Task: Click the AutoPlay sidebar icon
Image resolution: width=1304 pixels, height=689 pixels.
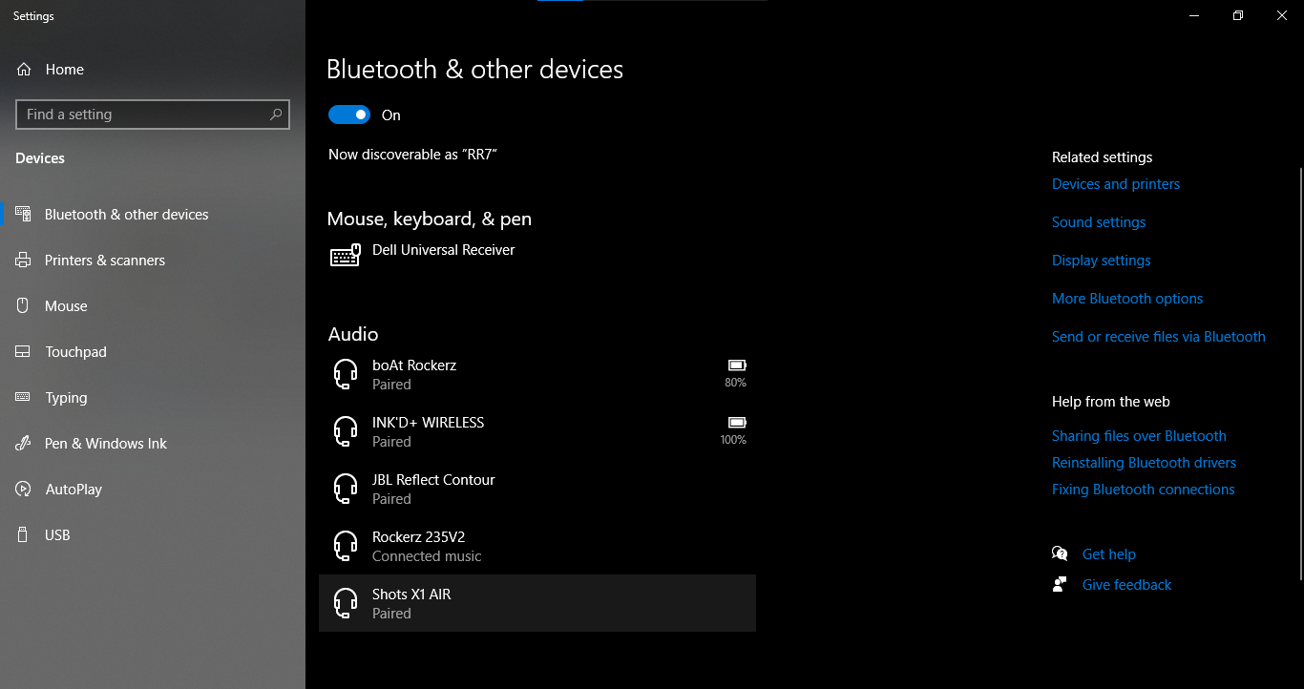Action: pos(24,490)
